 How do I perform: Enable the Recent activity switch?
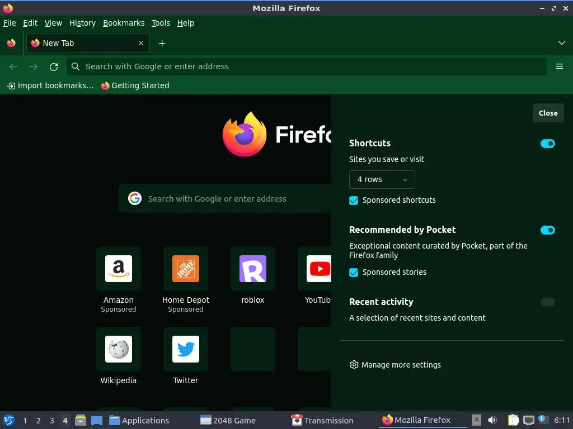click(x=547, y=302)
